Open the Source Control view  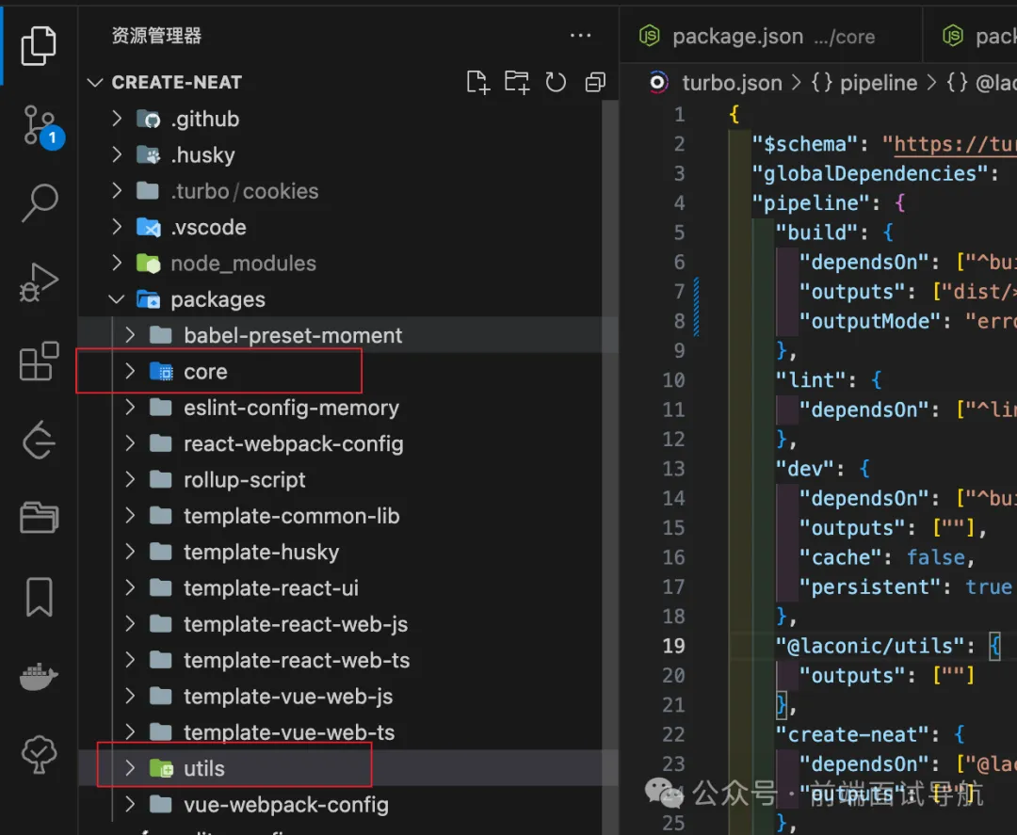39,125
